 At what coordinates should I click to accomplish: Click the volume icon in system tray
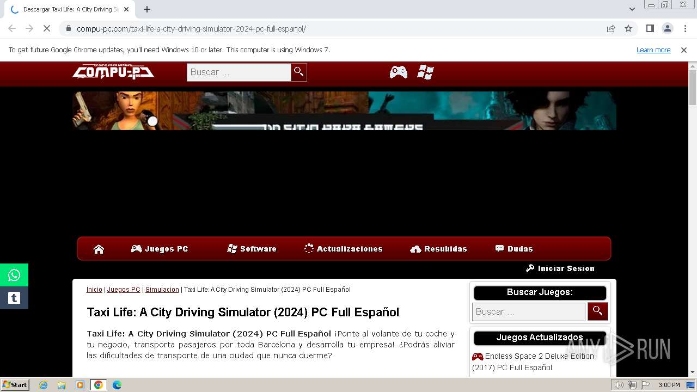pyautogui.click(x=619, y=385)
